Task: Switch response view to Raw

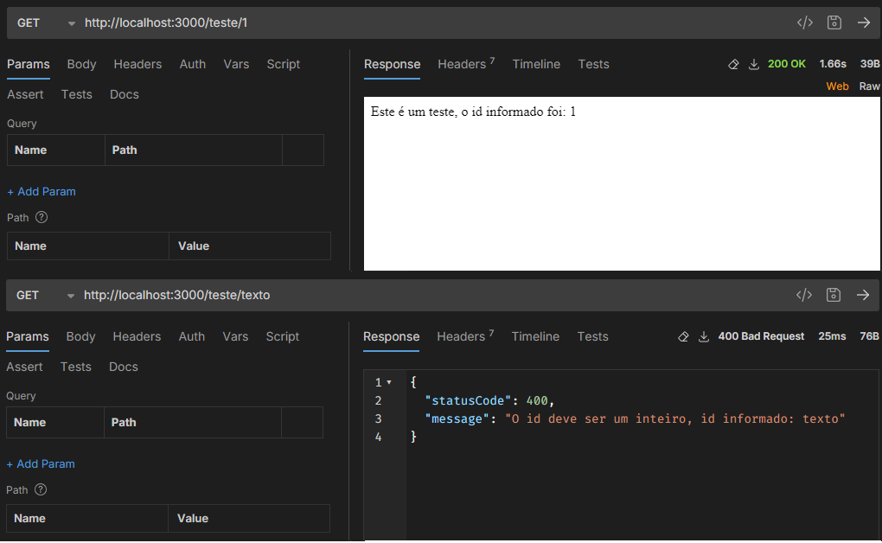Action: [x=869, y=86]
